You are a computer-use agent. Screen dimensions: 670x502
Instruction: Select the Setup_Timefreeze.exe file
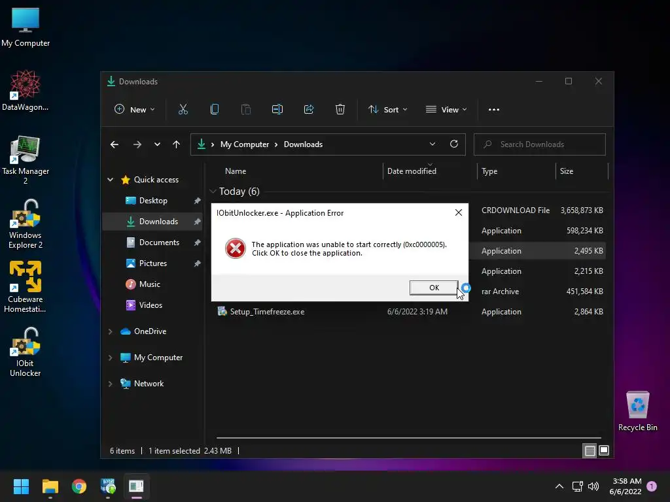pyautogui.click(x=267, y=312)
